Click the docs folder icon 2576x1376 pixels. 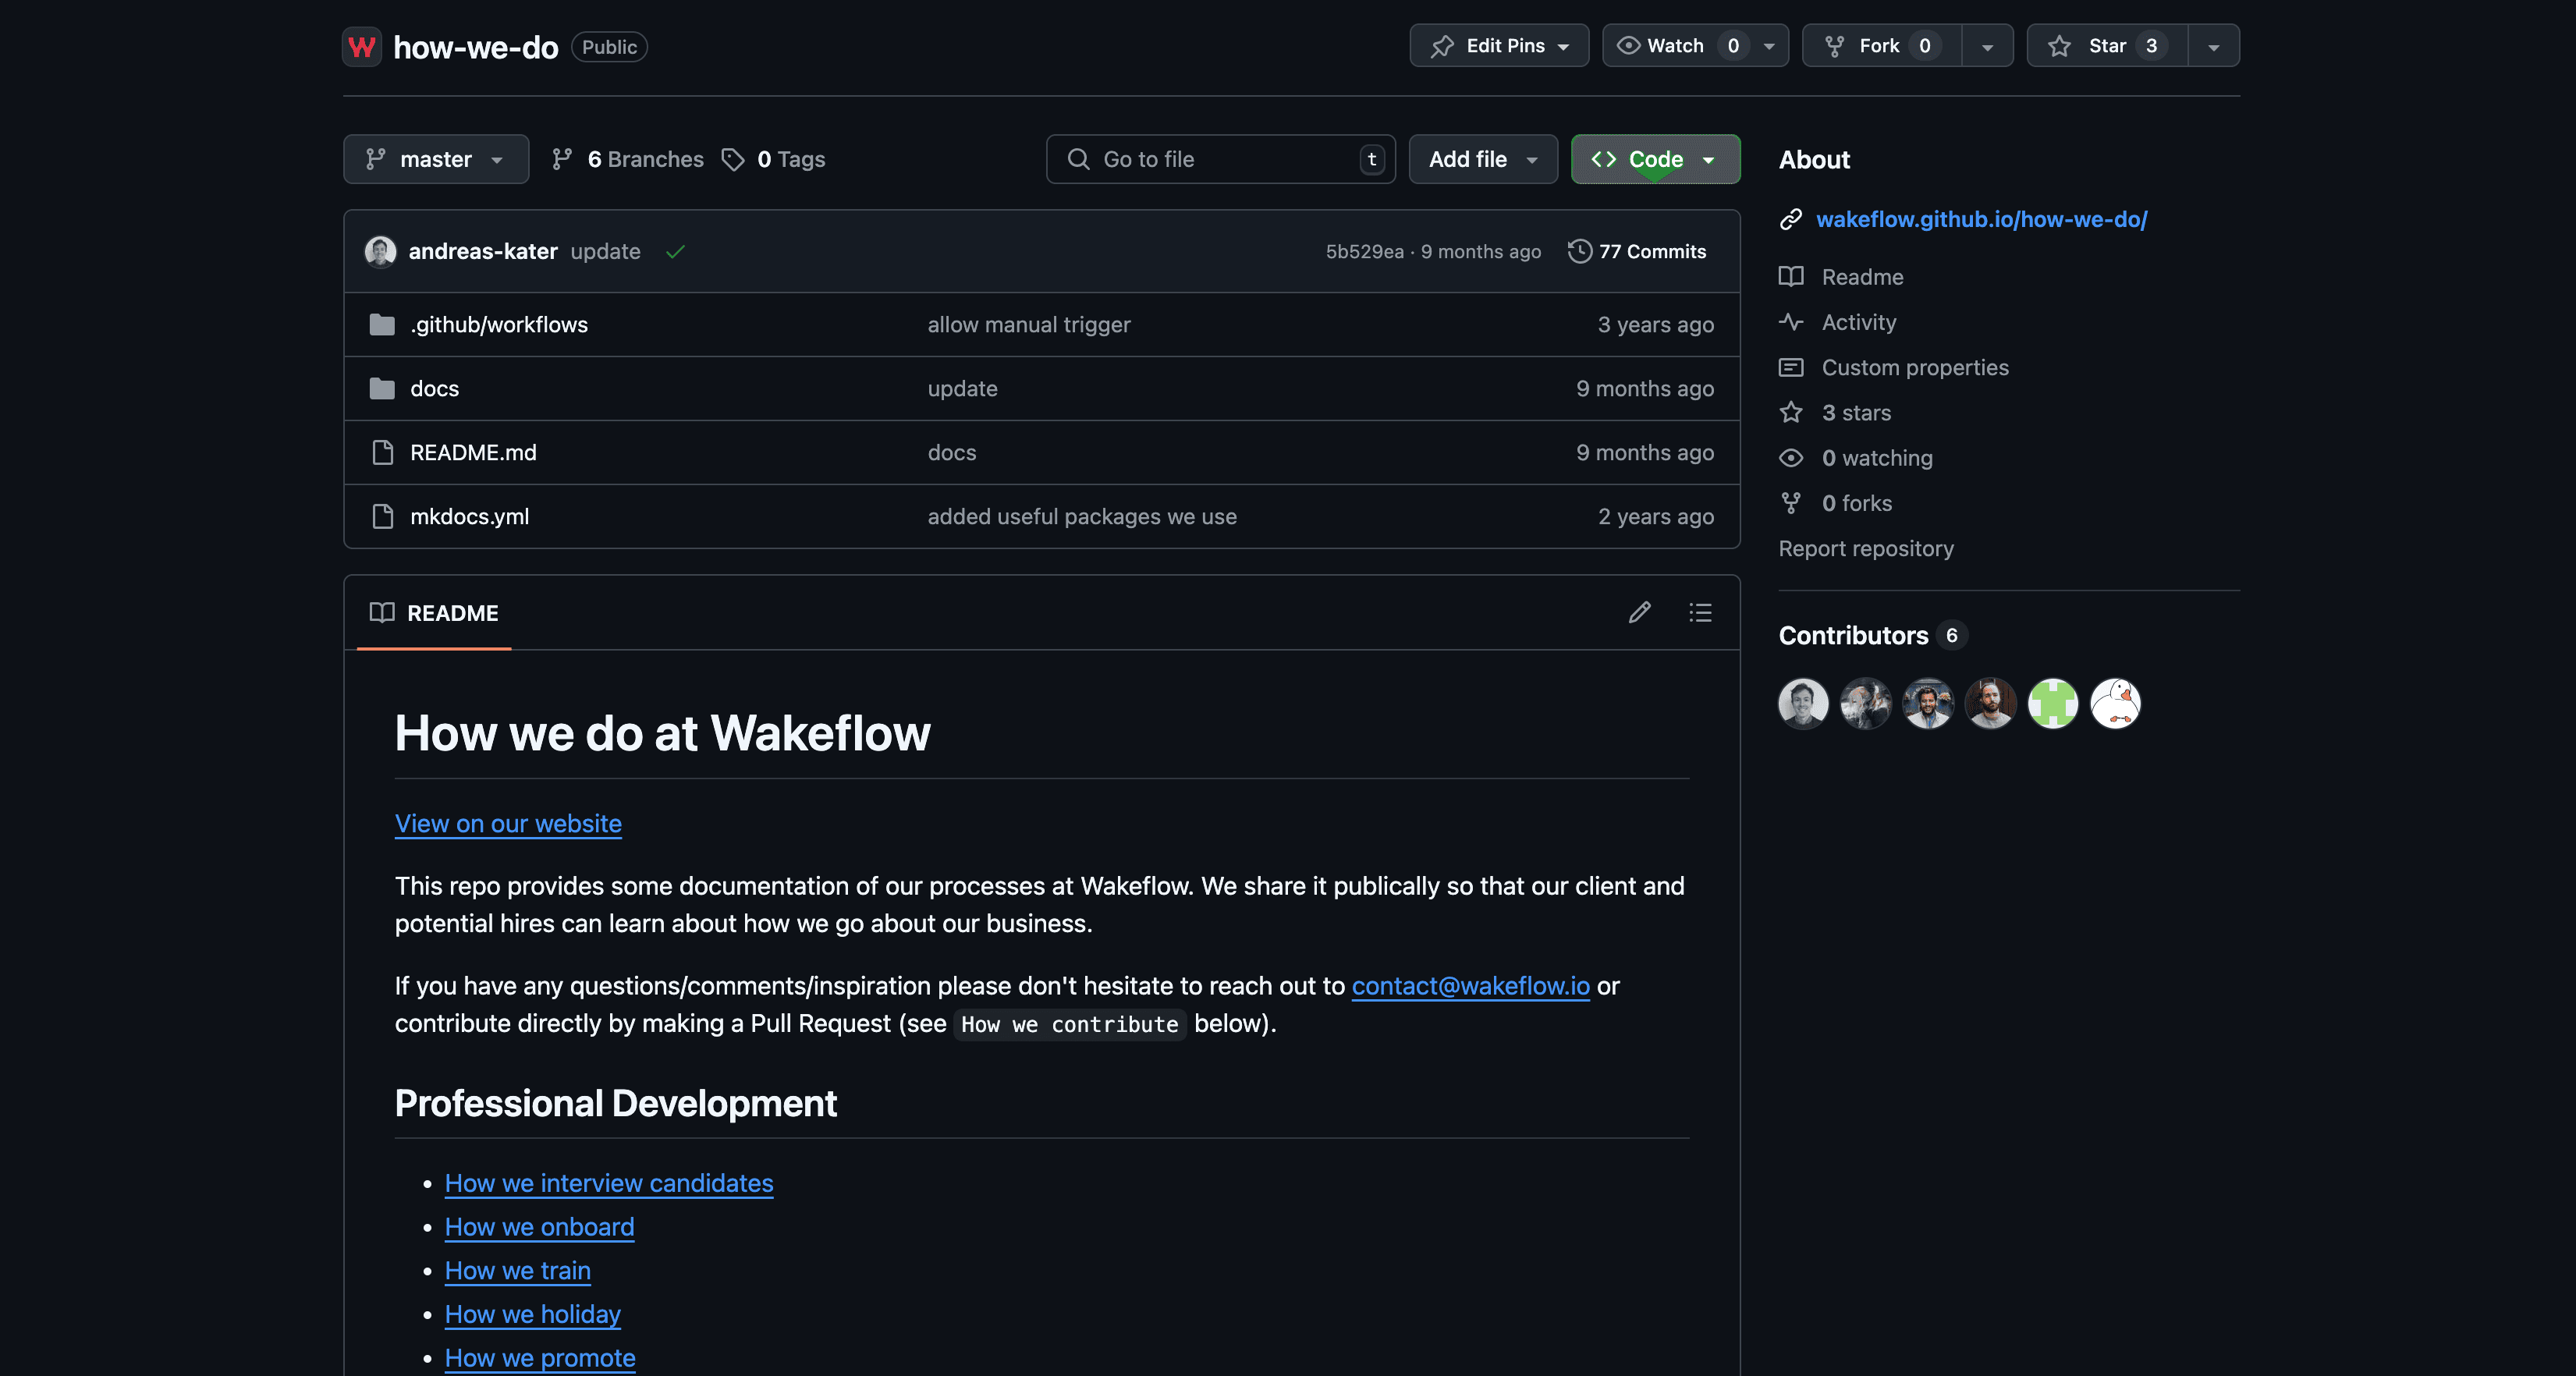[x=382, y=388]
